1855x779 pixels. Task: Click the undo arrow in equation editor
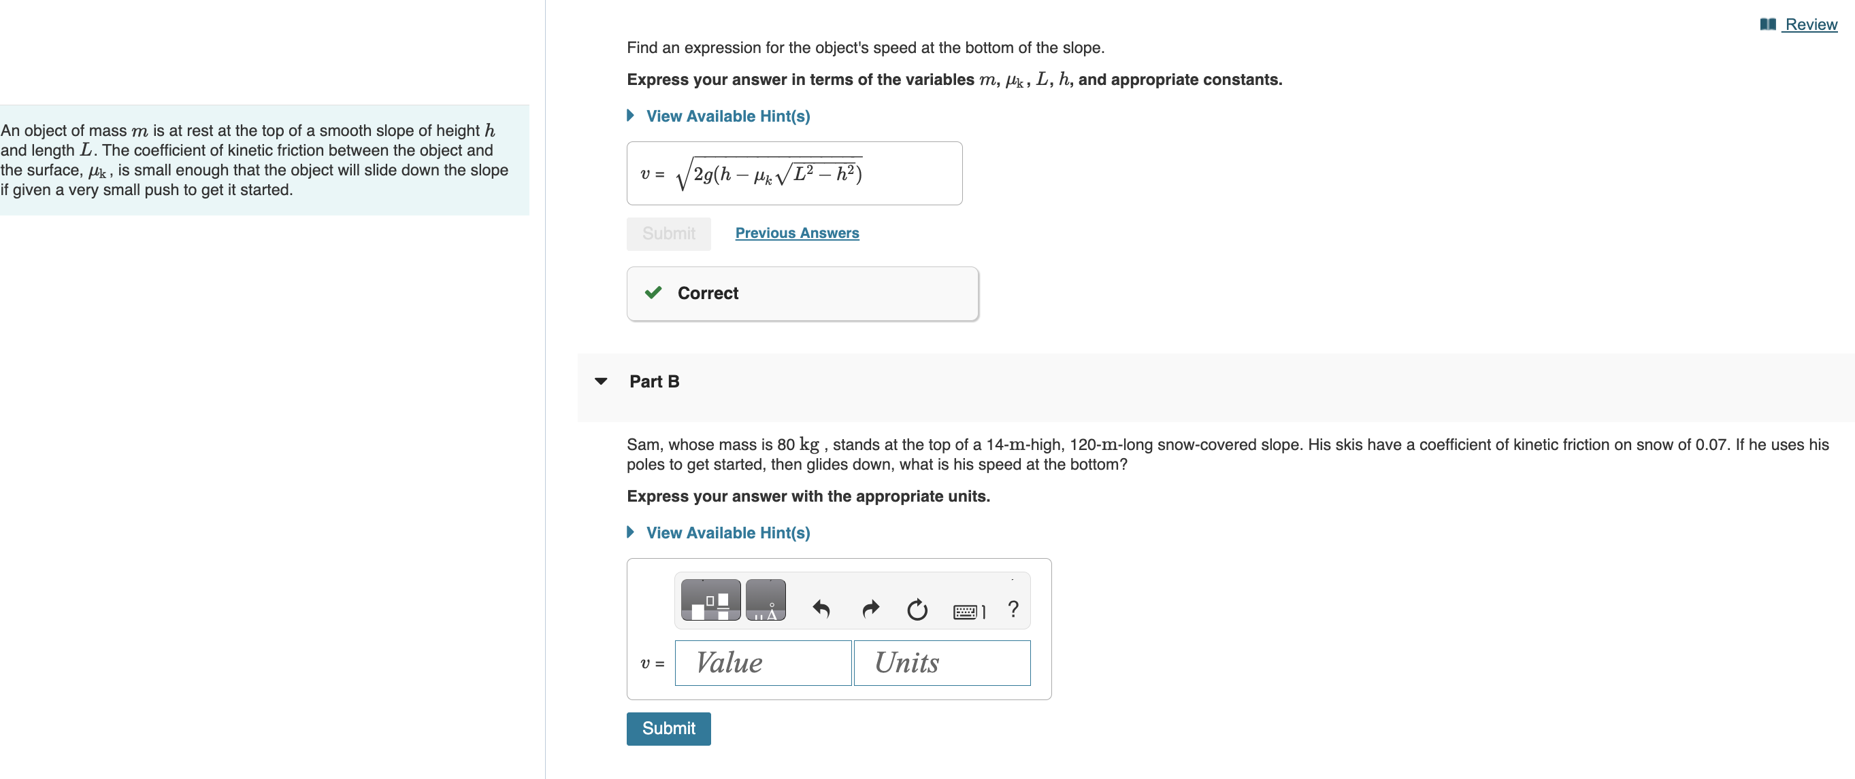tap(821, 609)
